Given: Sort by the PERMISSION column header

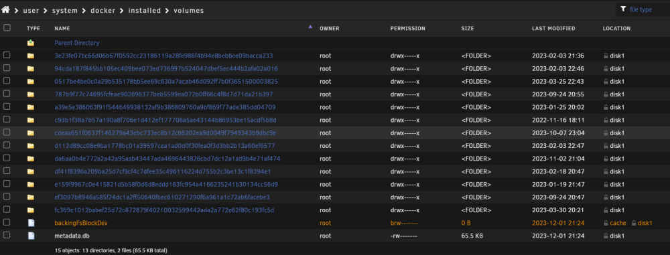Looking at the screenshot, I should 407,29.
